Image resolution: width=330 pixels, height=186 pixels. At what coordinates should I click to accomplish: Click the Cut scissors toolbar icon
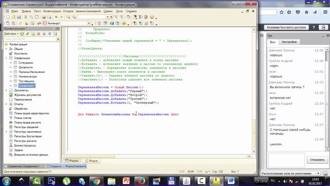point(26,17)
